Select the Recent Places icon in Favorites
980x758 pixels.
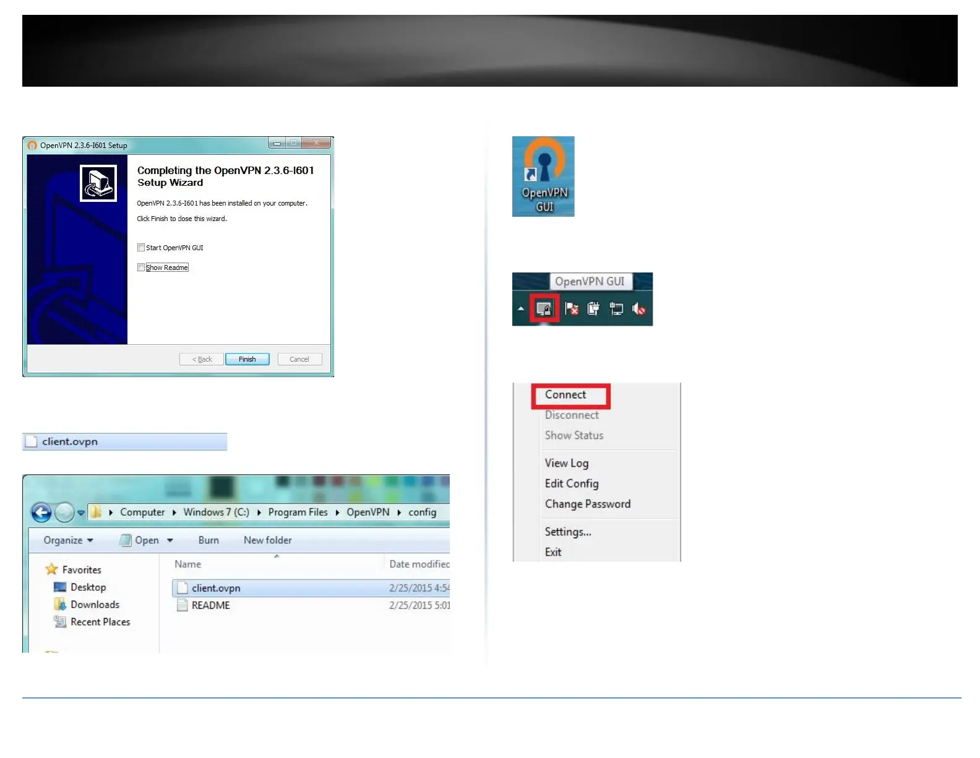point(60,622)
